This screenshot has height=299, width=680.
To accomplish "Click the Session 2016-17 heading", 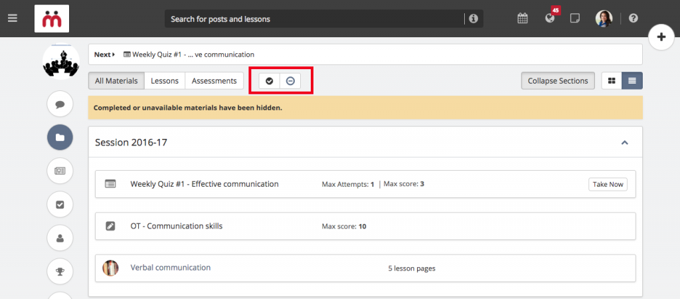I will tap(131, 142).
